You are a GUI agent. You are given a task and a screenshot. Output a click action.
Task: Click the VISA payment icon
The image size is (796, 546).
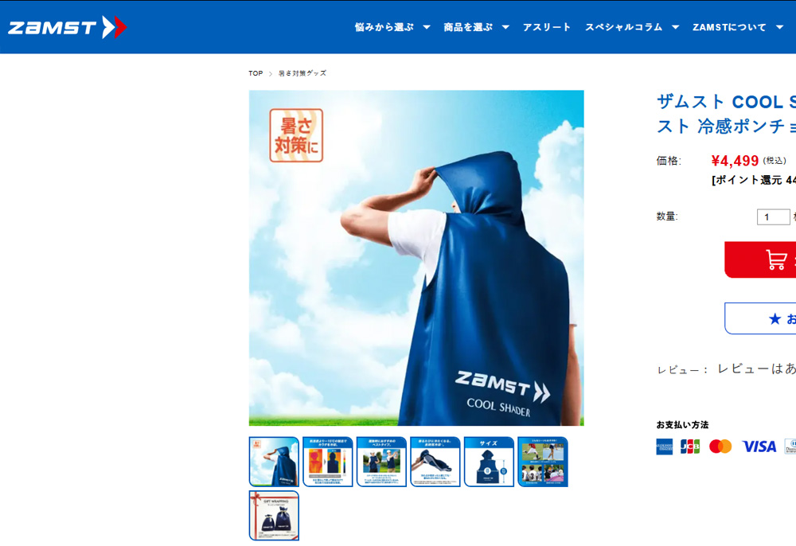pyautogui.click(x=759, y=447)
